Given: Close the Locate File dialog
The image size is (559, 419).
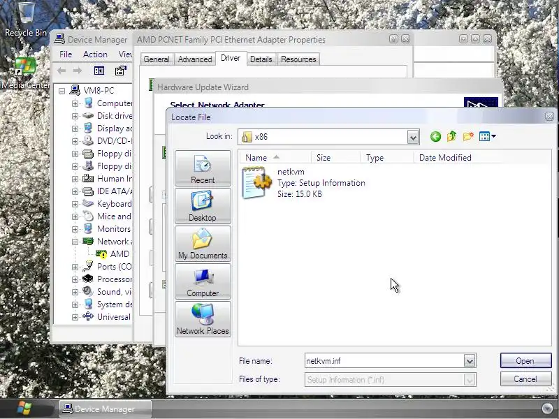Looking at the screenshot, I should click(549, 117).
